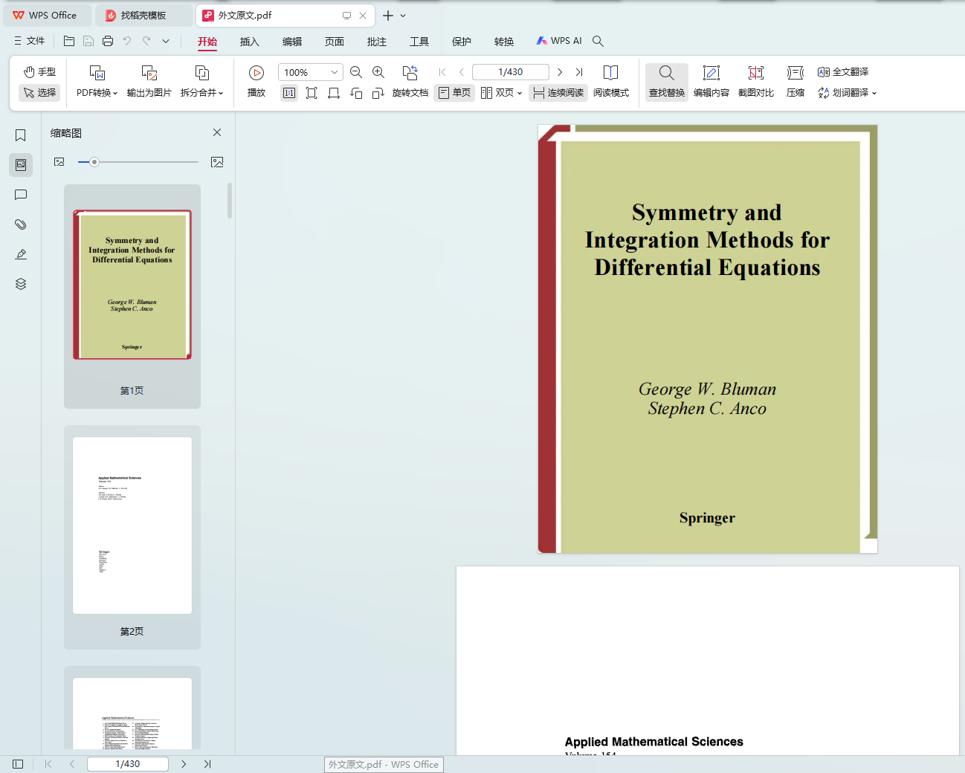
Task: Expand the quick access toolbar customize arrow
Action: 166,41
